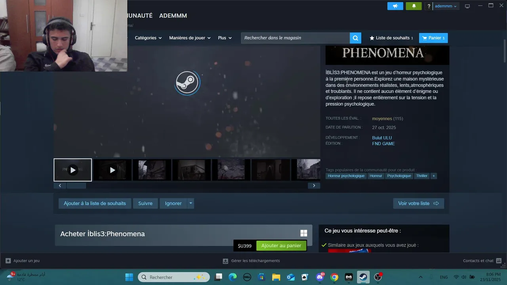The height and width of the screenshot is (285, 507).
Task: Expand the Manières de jouer menu
Action: 190,38
